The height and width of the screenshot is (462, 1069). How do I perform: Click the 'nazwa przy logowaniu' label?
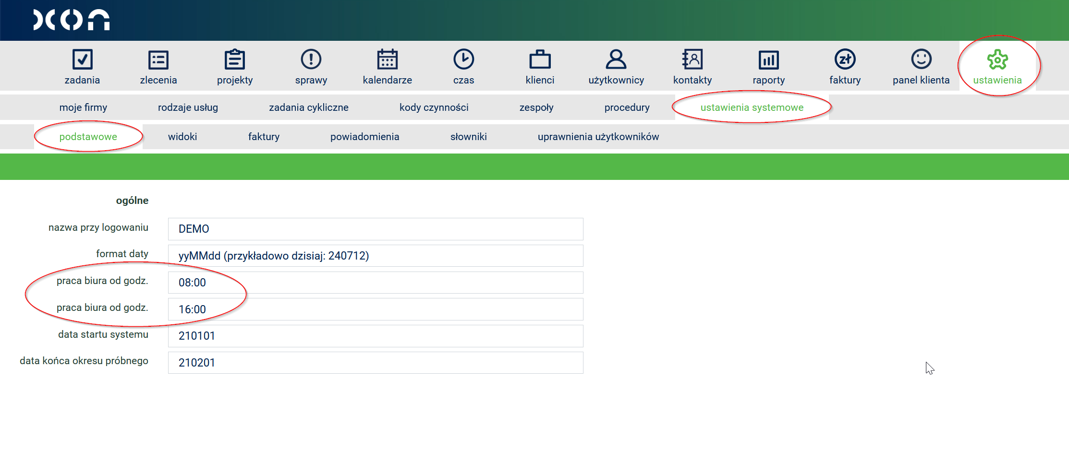tap(98, 227)
